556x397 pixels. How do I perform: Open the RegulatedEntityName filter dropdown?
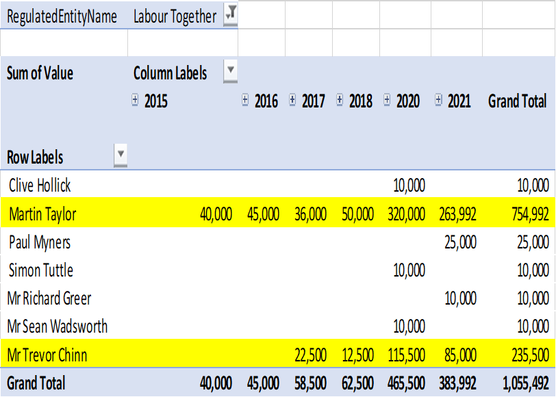pyautogui.click(x=231, y=15)
